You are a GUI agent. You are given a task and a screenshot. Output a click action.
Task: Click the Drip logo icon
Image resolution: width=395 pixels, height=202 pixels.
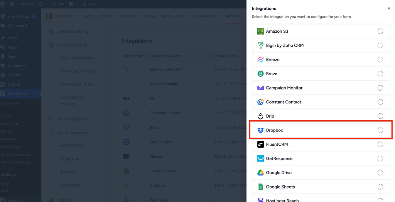[x=260, y=116]
